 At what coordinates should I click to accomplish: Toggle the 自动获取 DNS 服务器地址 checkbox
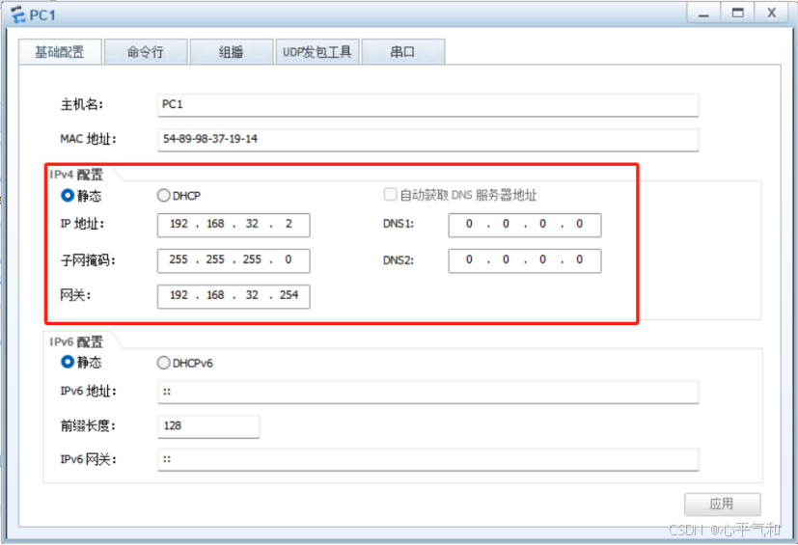391,195
